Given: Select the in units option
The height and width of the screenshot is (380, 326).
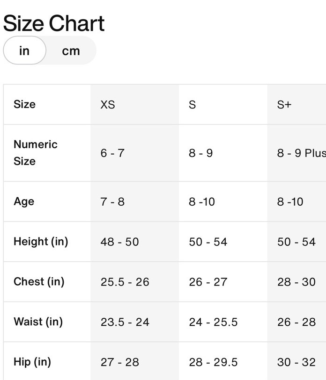Looking at the screenshot, I should coord(24,50).
